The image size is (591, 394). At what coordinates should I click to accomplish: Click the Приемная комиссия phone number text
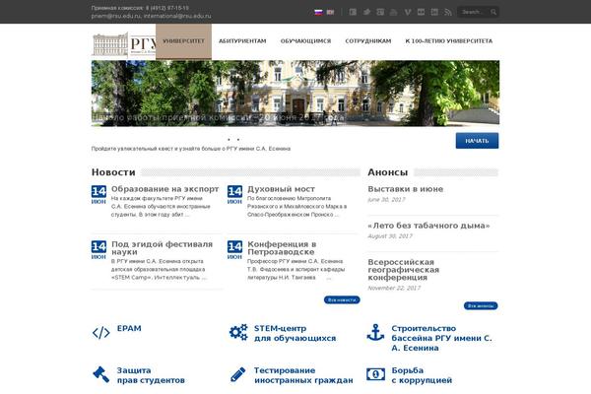click(140, 8)
